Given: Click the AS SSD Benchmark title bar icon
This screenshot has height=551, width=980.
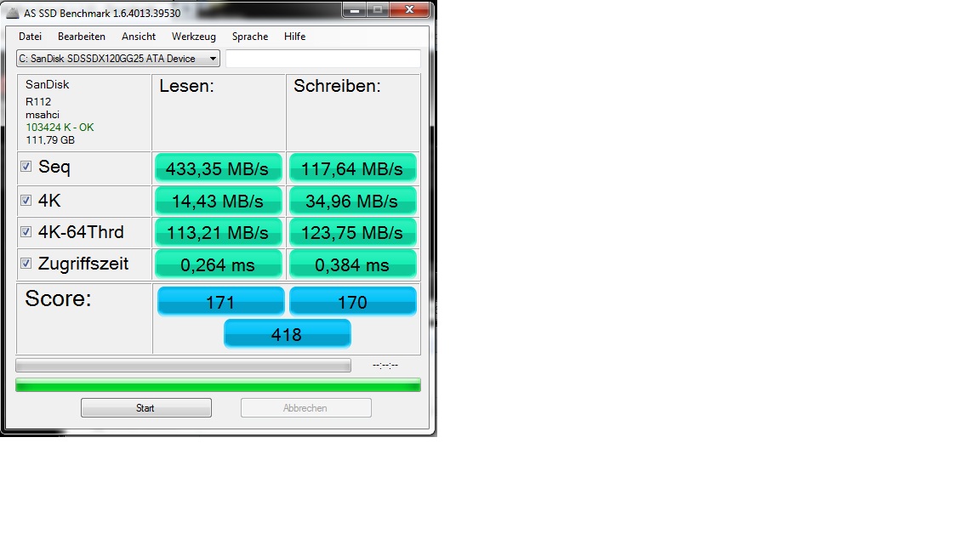Looking at the screenshot, I should click(x=13, y=14).
